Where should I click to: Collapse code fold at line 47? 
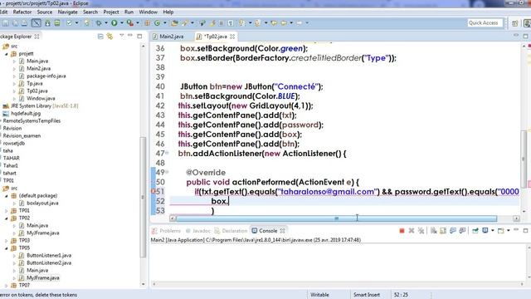(x=167, y=153)
